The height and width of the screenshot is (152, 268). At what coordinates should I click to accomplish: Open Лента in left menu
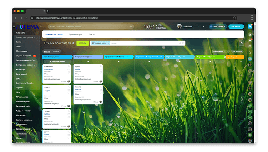19,42
